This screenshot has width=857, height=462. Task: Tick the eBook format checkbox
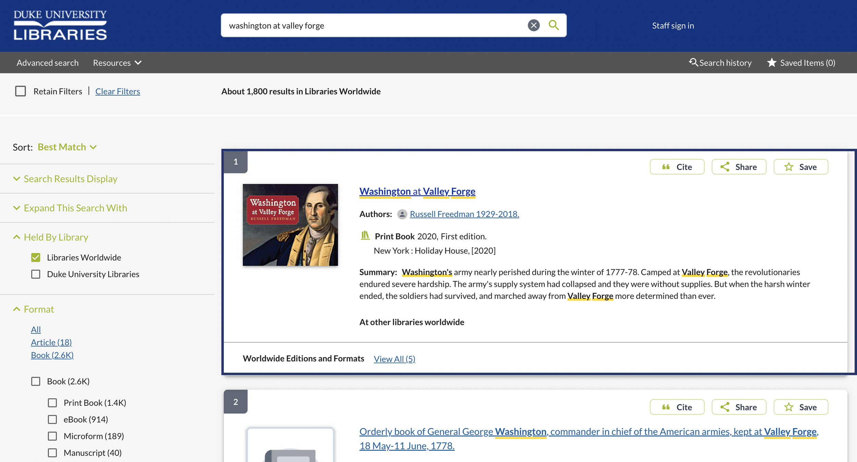52,419
